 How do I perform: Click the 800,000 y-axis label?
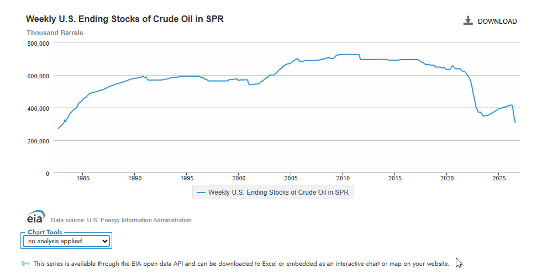(x=38, y=44)
